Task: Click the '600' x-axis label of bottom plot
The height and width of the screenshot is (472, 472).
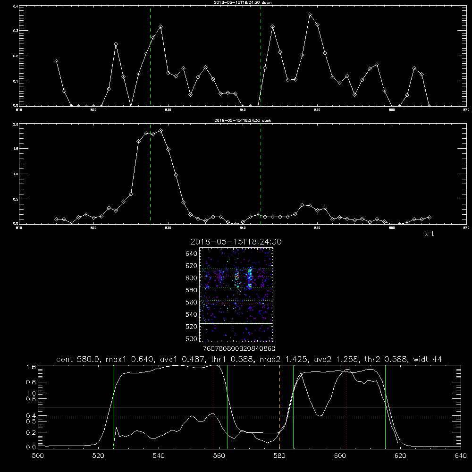Action: [x=340, y=456]
